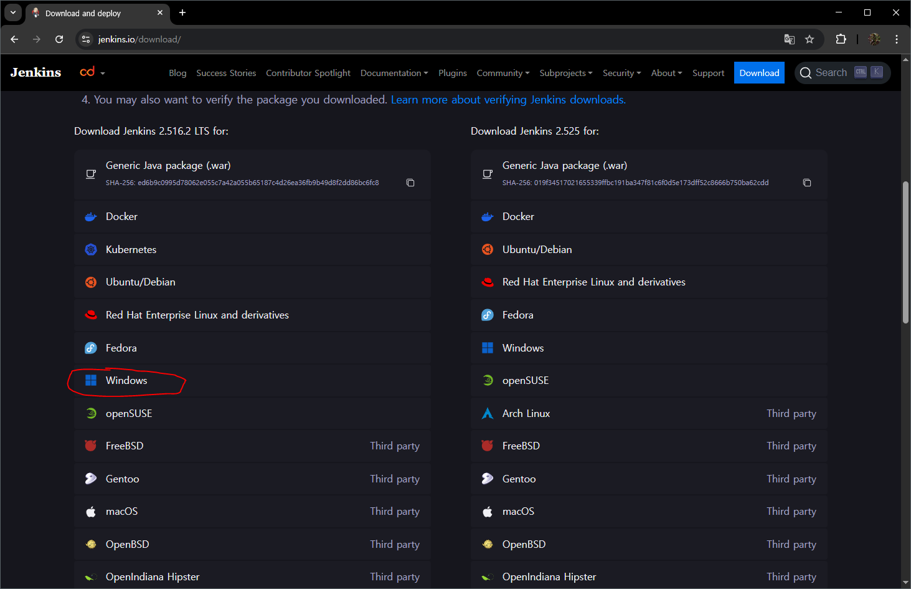Image resolution: width=911 pixels, height=589 pixels.
Task: Close the Download and deploy tab
Action: point(160,12)
